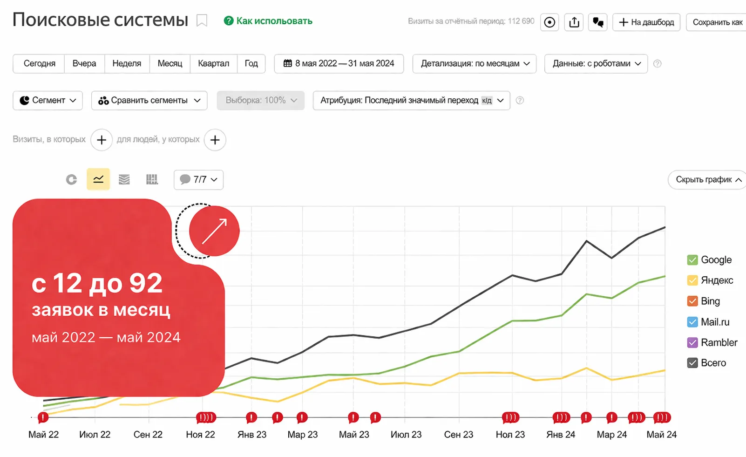Add visit condition with plus button

(x=102, y=140)
